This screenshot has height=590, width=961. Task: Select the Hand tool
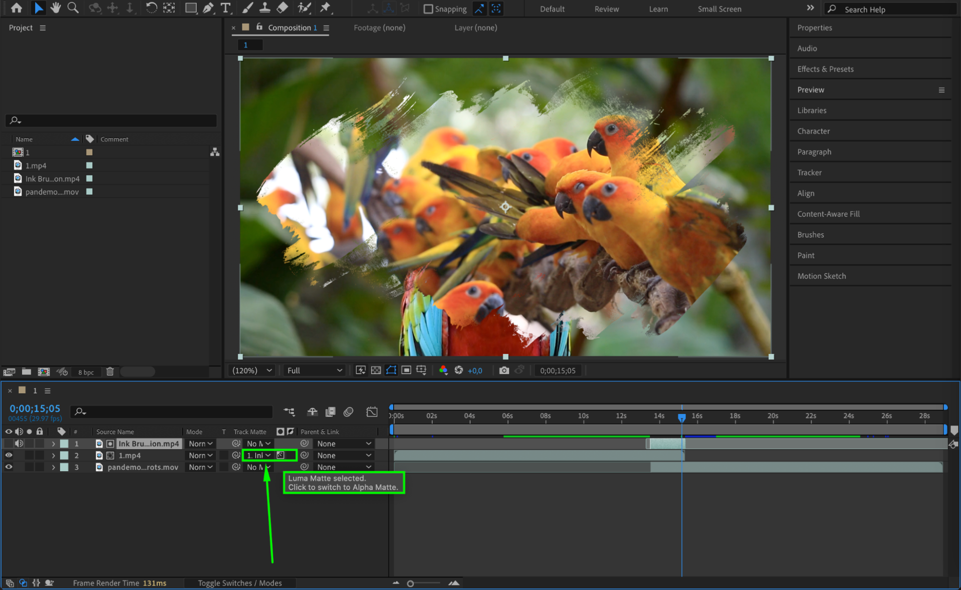tap(56, 8)
